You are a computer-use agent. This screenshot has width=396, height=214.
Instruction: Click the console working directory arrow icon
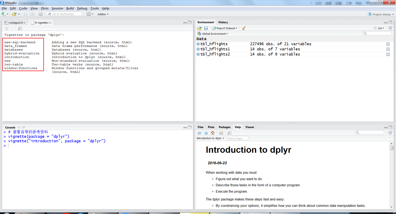click(x=23, y=127)
